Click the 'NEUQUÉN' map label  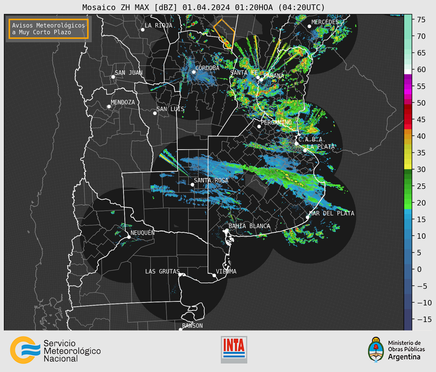143,233
